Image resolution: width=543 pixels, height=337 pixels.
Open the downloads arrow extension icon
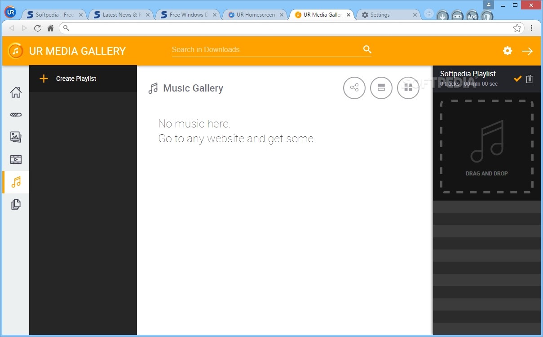(443, 17)
